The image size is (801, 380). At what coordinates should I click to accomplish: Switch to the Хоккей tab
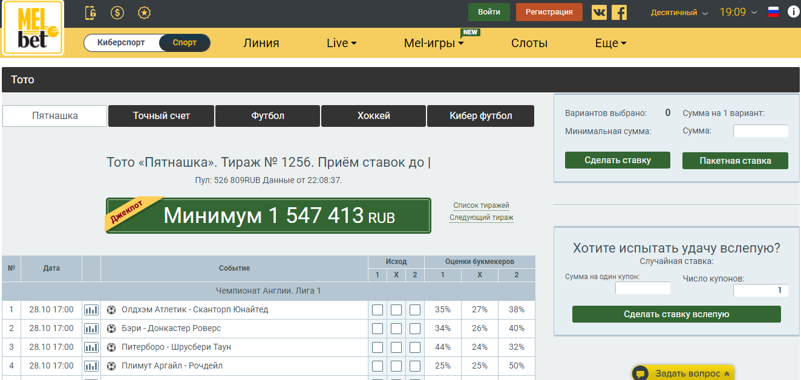pyautogui.click(x=374, y=116)
